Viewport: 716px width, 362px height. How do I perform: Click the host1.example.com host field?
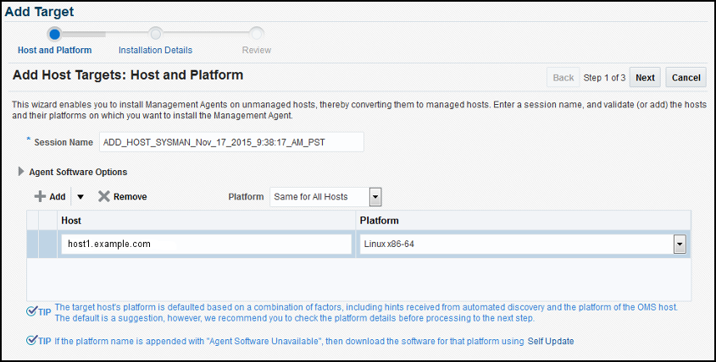click(x=206, y=244)
